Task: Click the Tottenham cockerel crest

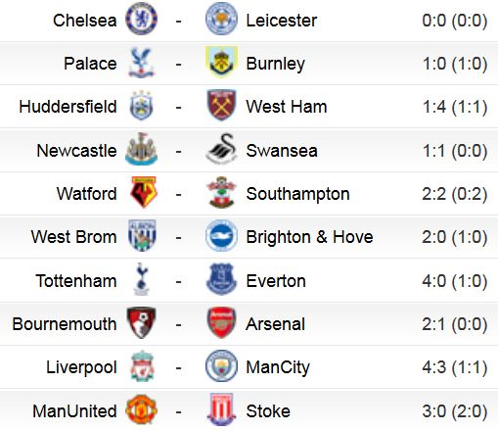Action: [x=141, y=279]
